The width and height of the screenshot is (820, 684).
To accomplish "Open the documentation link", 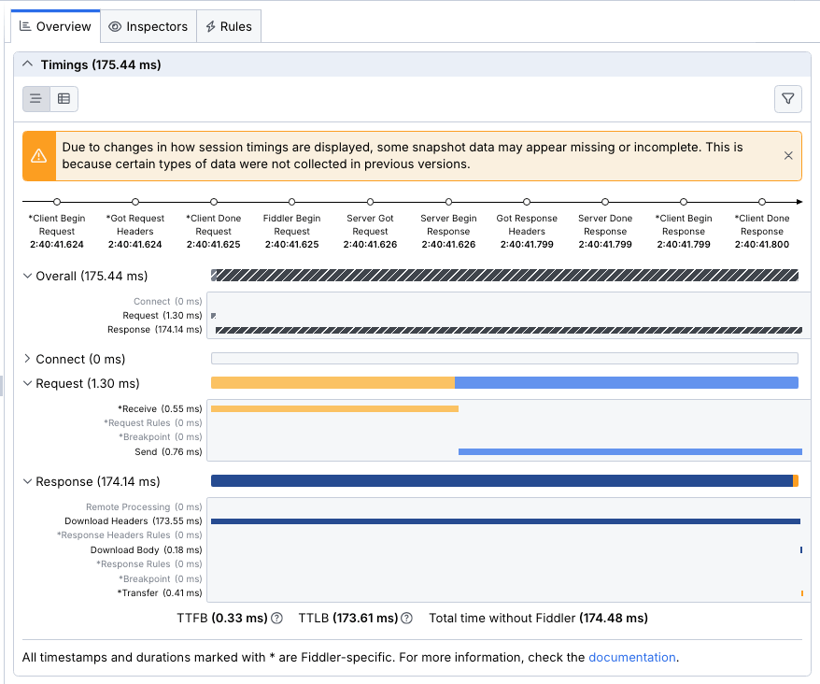I will tap(631, 657).
